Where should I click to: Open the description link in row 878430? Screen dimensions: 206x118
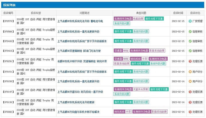point(82,41)
